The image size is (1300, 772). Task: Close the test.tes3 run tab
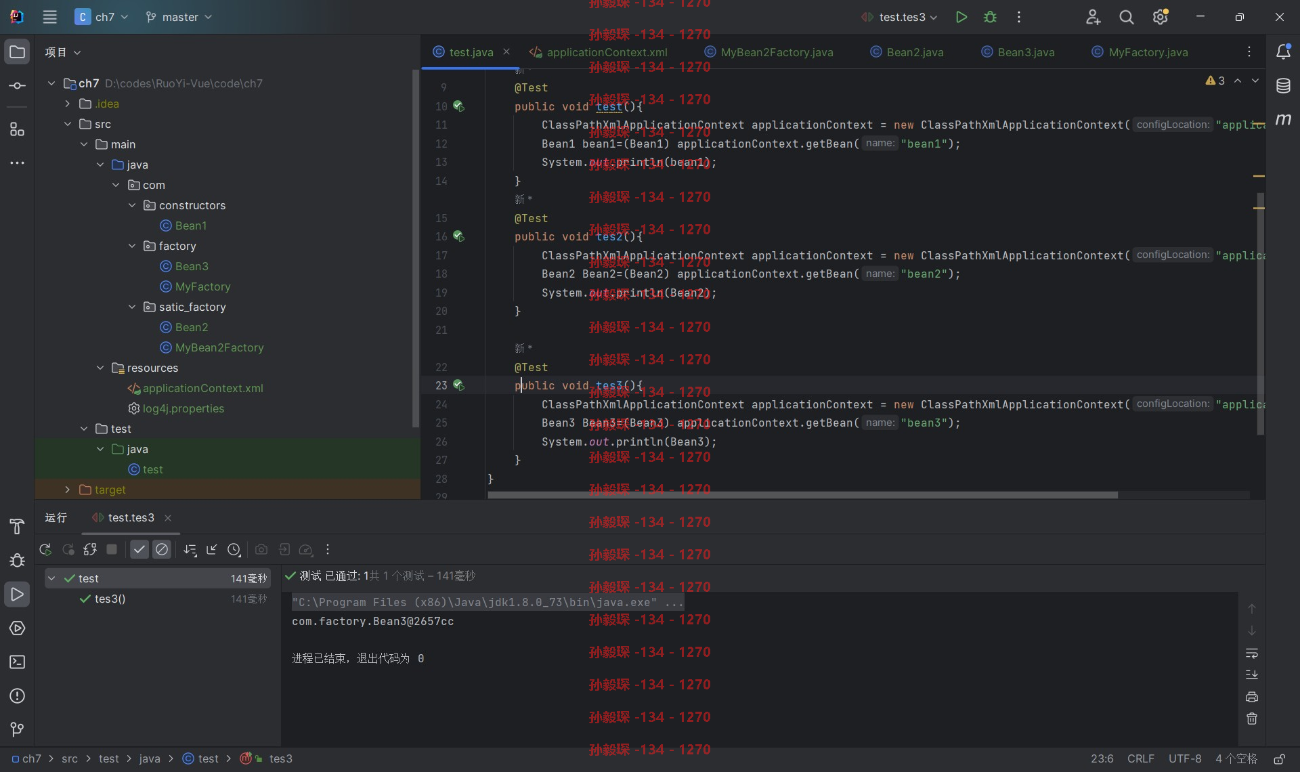tap(168, 518)
